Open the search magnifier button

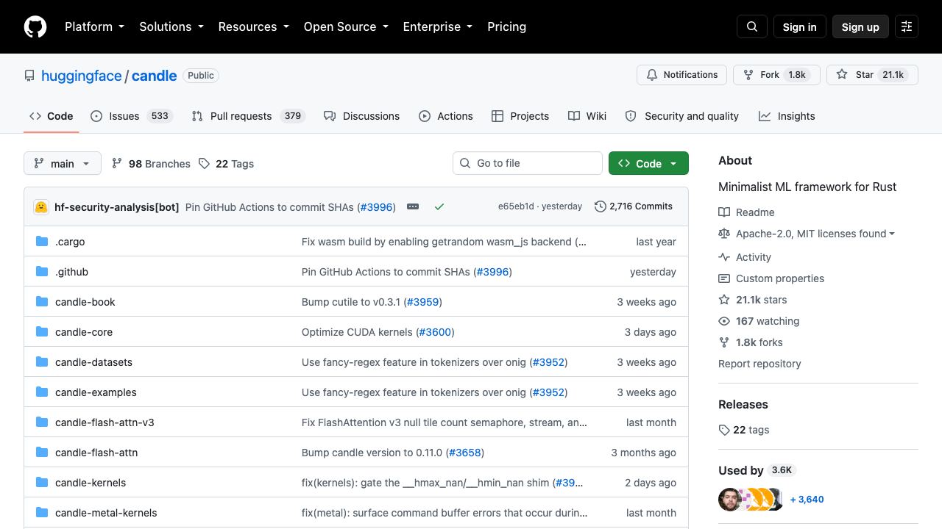point(752,26)
